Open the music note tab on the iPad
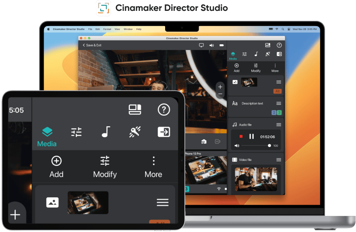This screenshot has height=232, width=356. pos(106,132)
